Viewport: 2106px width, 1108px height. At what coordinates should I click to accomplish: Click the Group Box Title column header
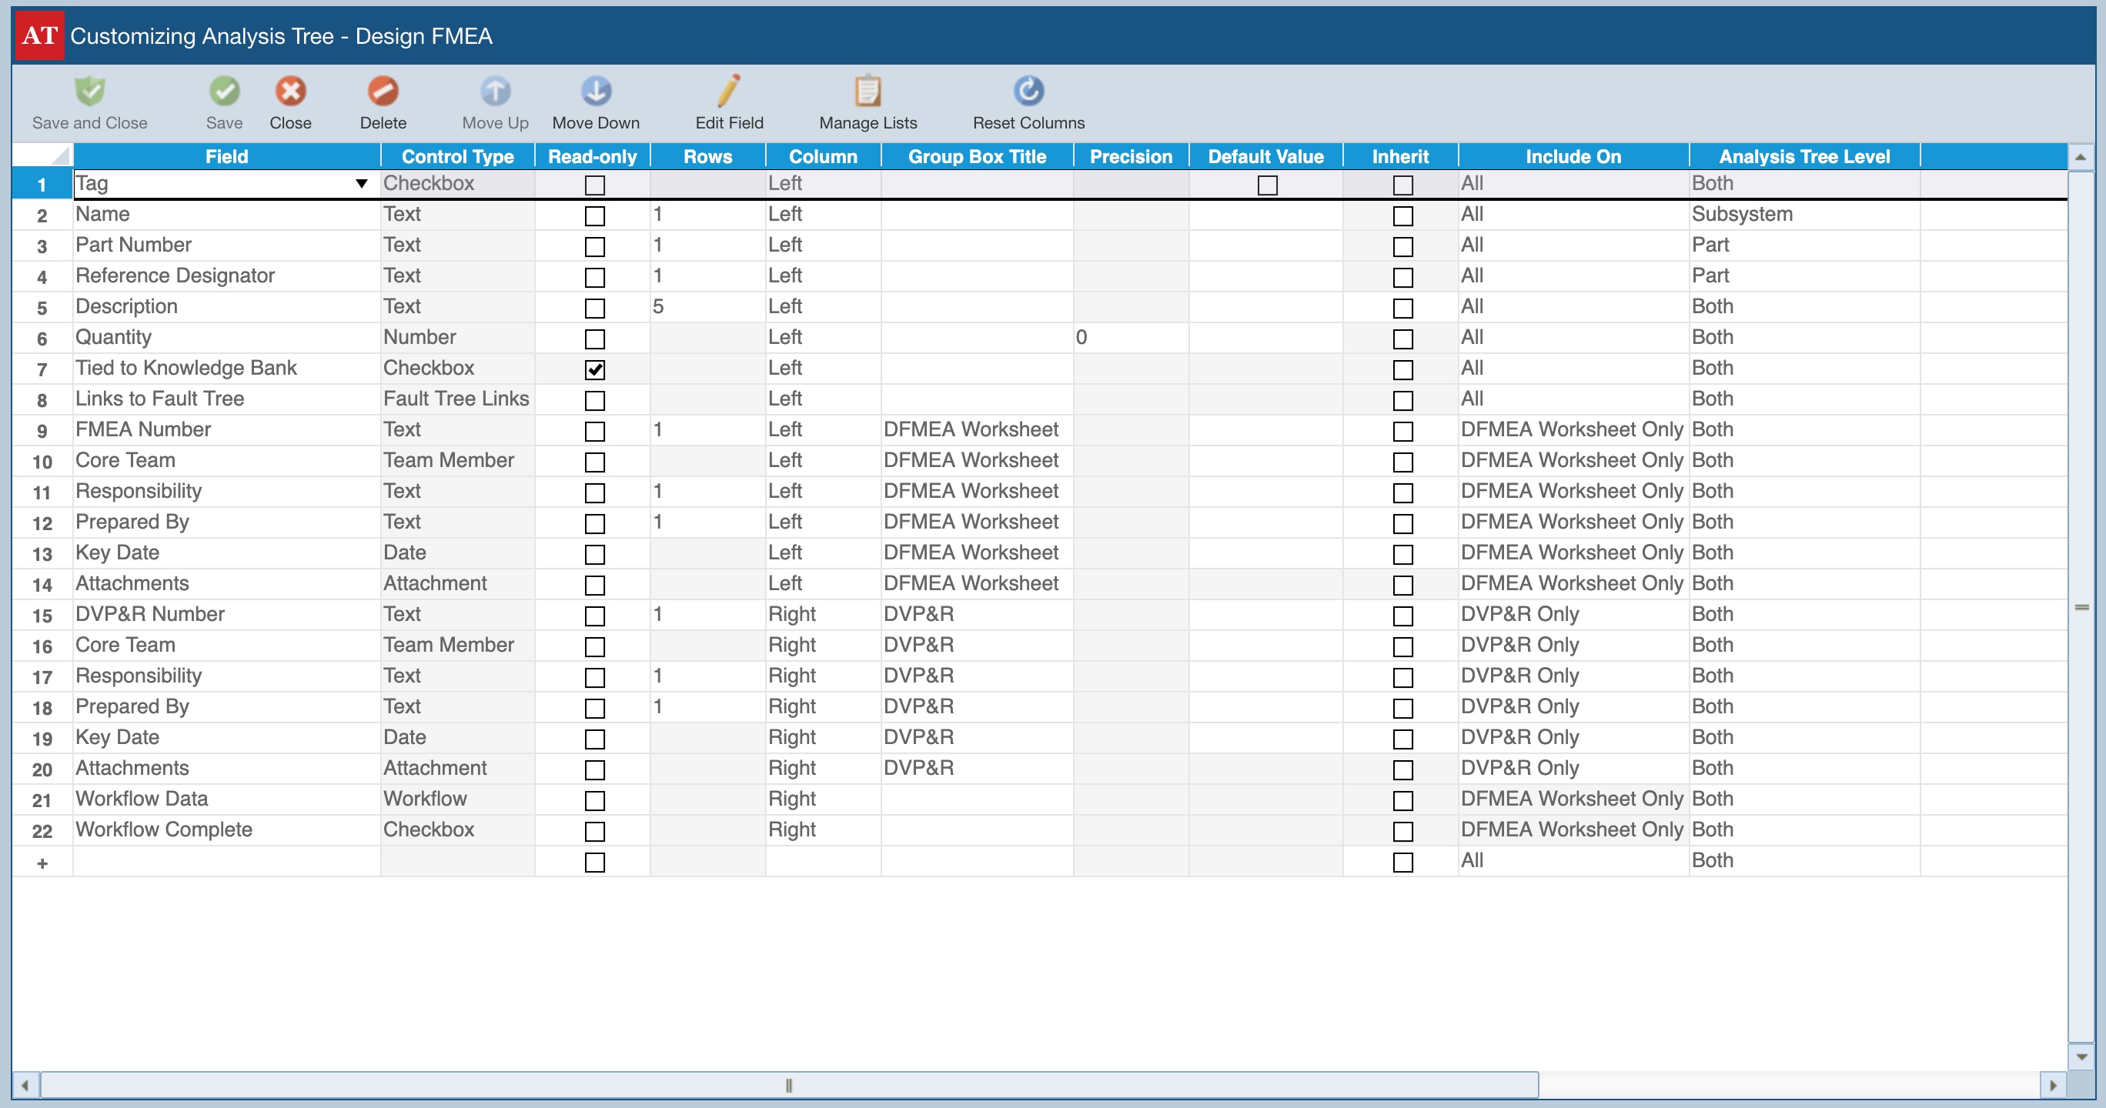976,156
